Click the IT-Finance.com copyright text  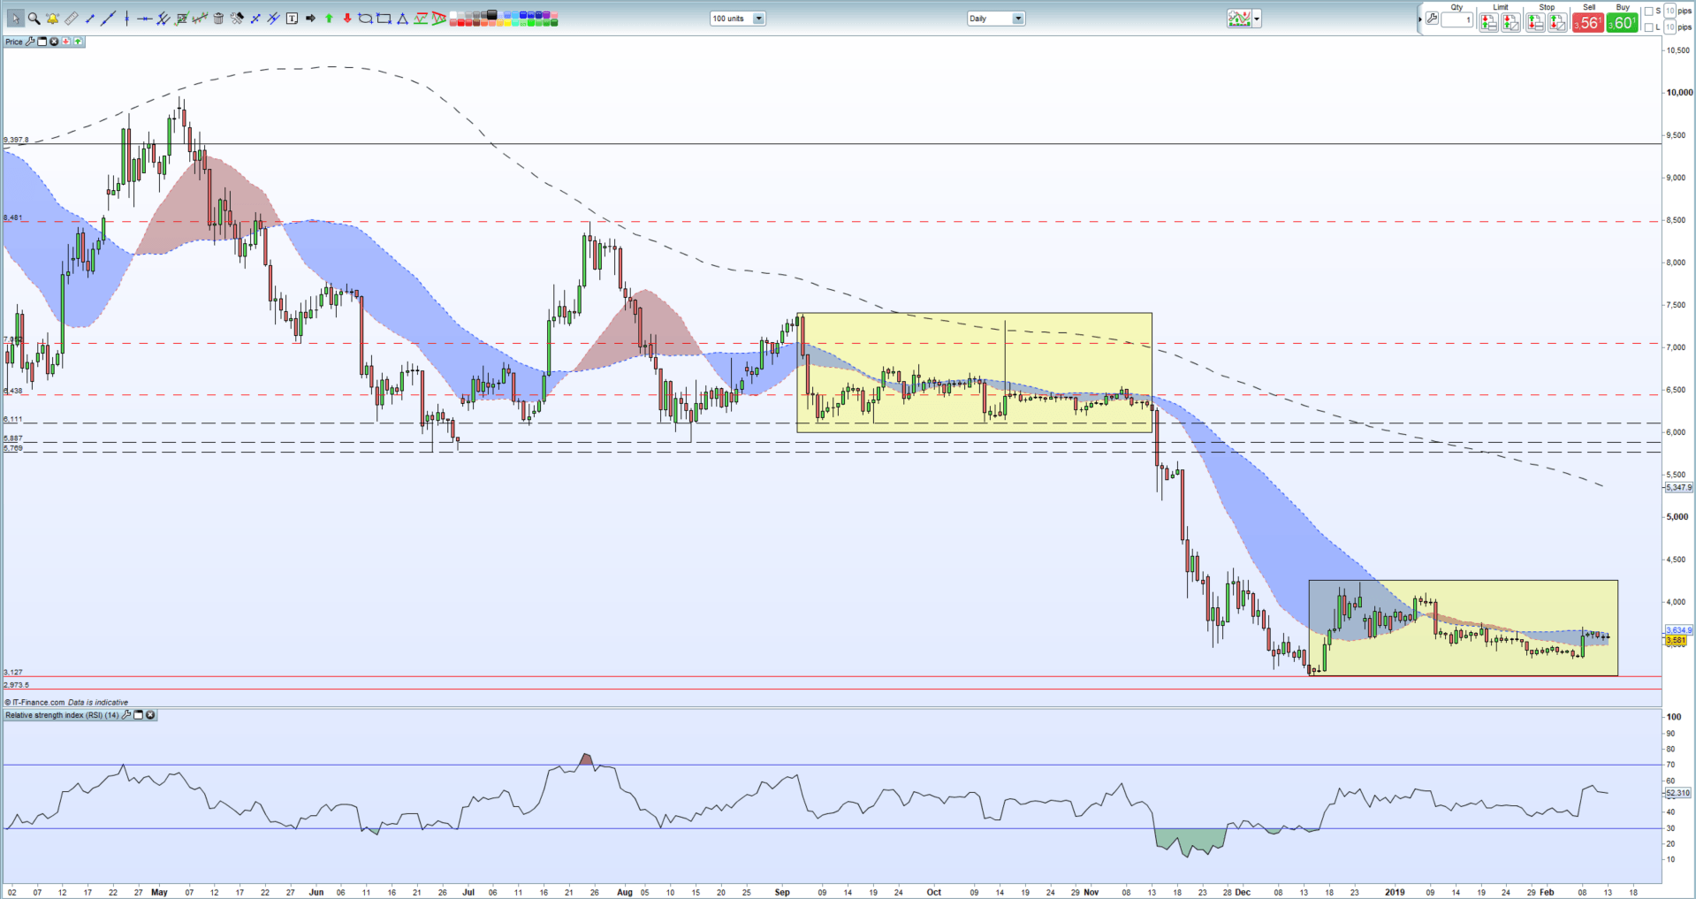tap(35, 703)
